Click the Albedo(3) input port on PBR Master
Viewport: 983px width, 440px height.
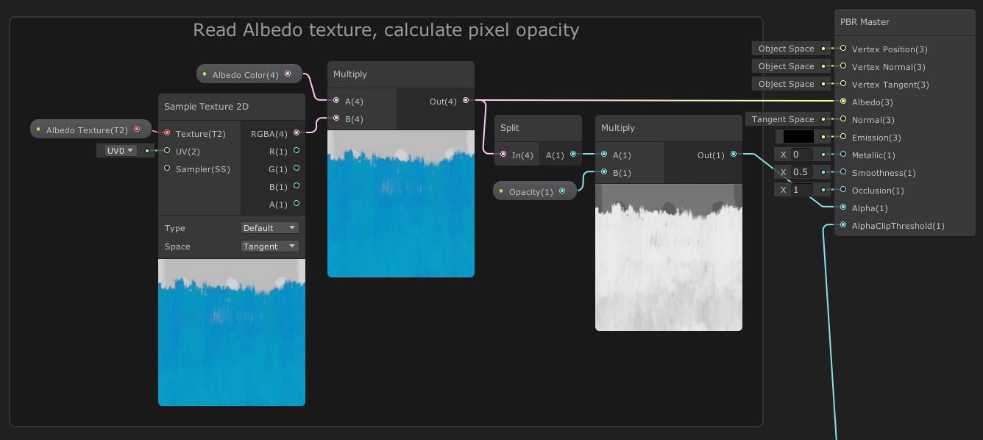click(843, 102)
